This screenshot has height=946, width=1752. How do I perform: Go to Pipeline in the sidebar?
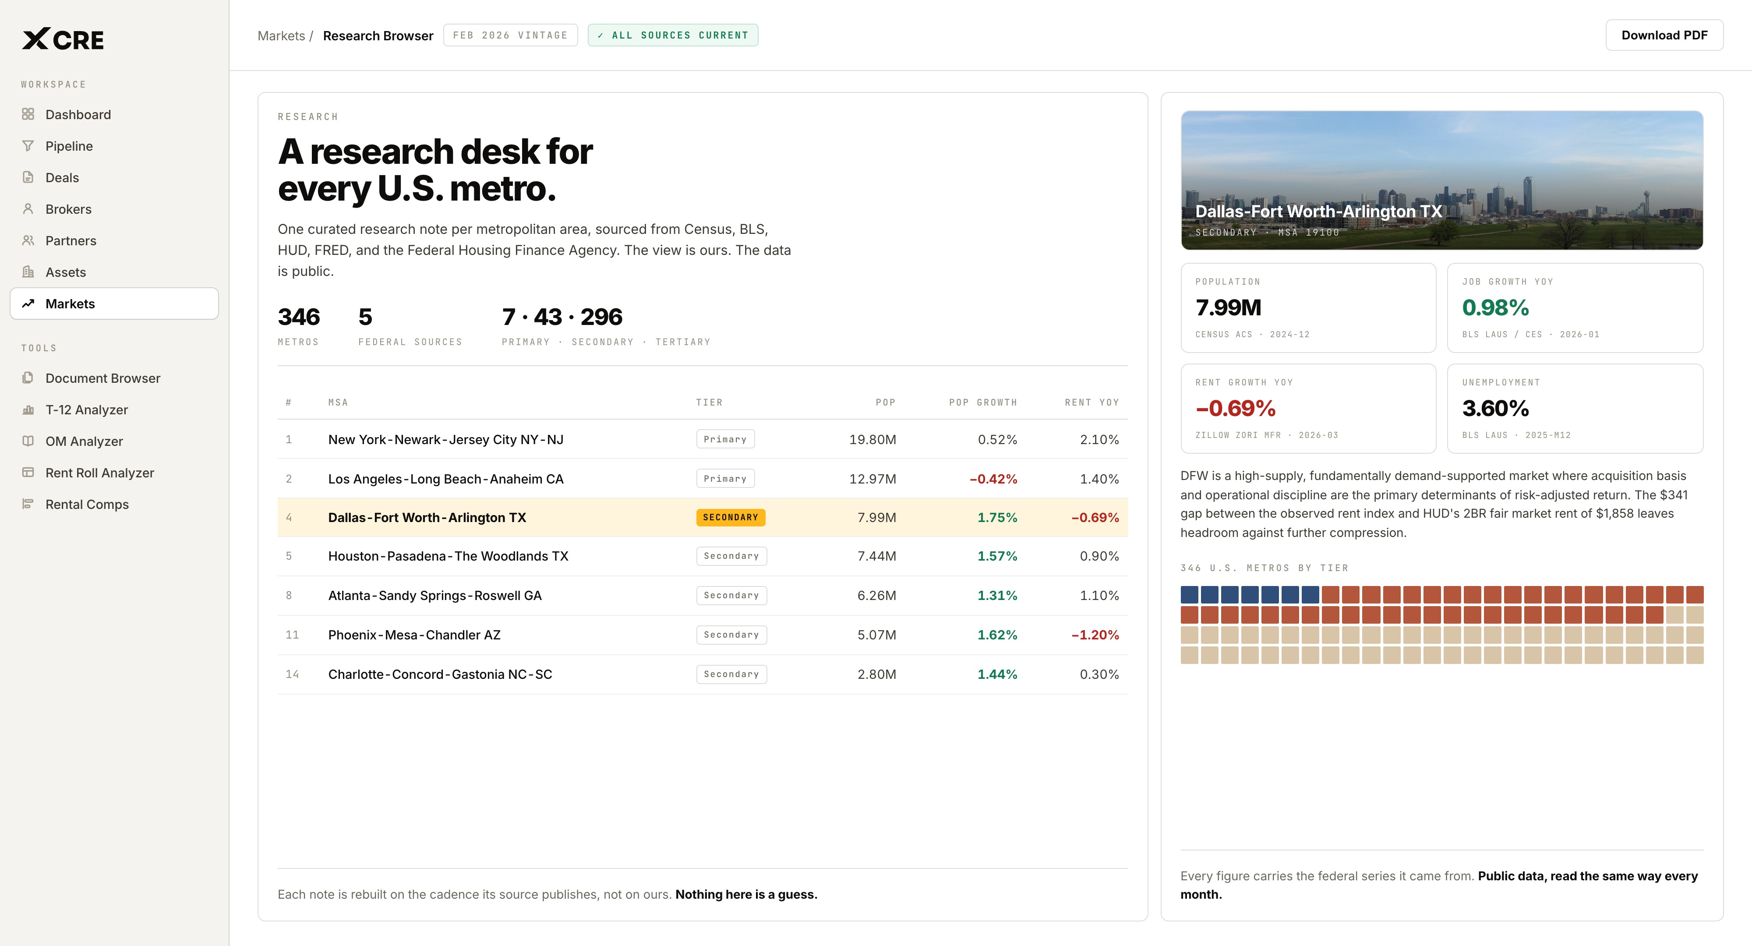point(114,146)
